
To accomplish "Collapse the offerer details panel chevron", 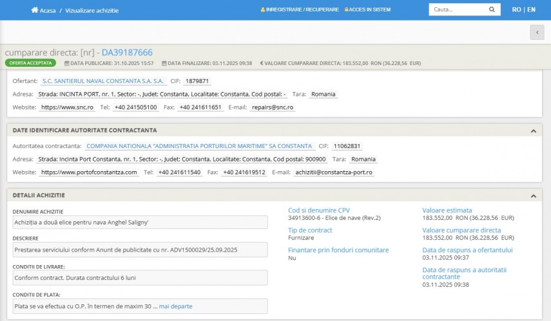I will (x=533, y=73).
